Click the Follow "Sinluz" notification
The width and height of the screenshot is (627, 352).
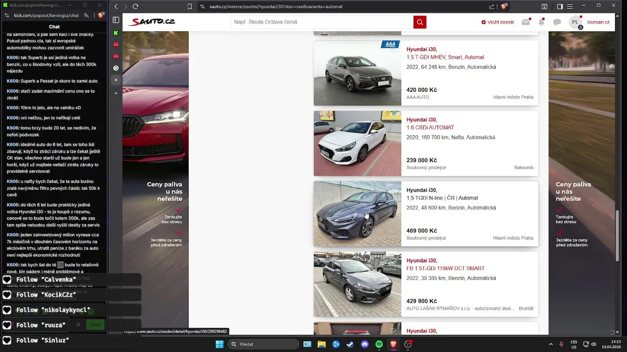point(71,340)
